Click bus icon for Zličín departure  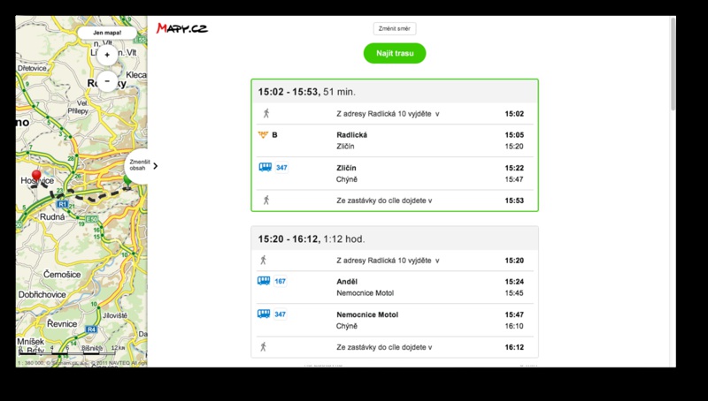point(265,167)
